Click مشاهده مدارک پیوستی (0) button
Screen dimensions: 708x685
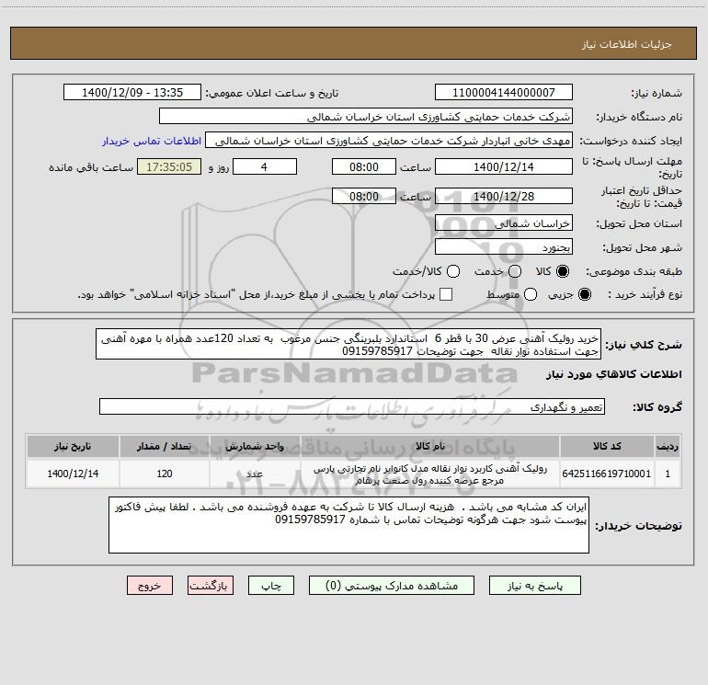(392, 586)
